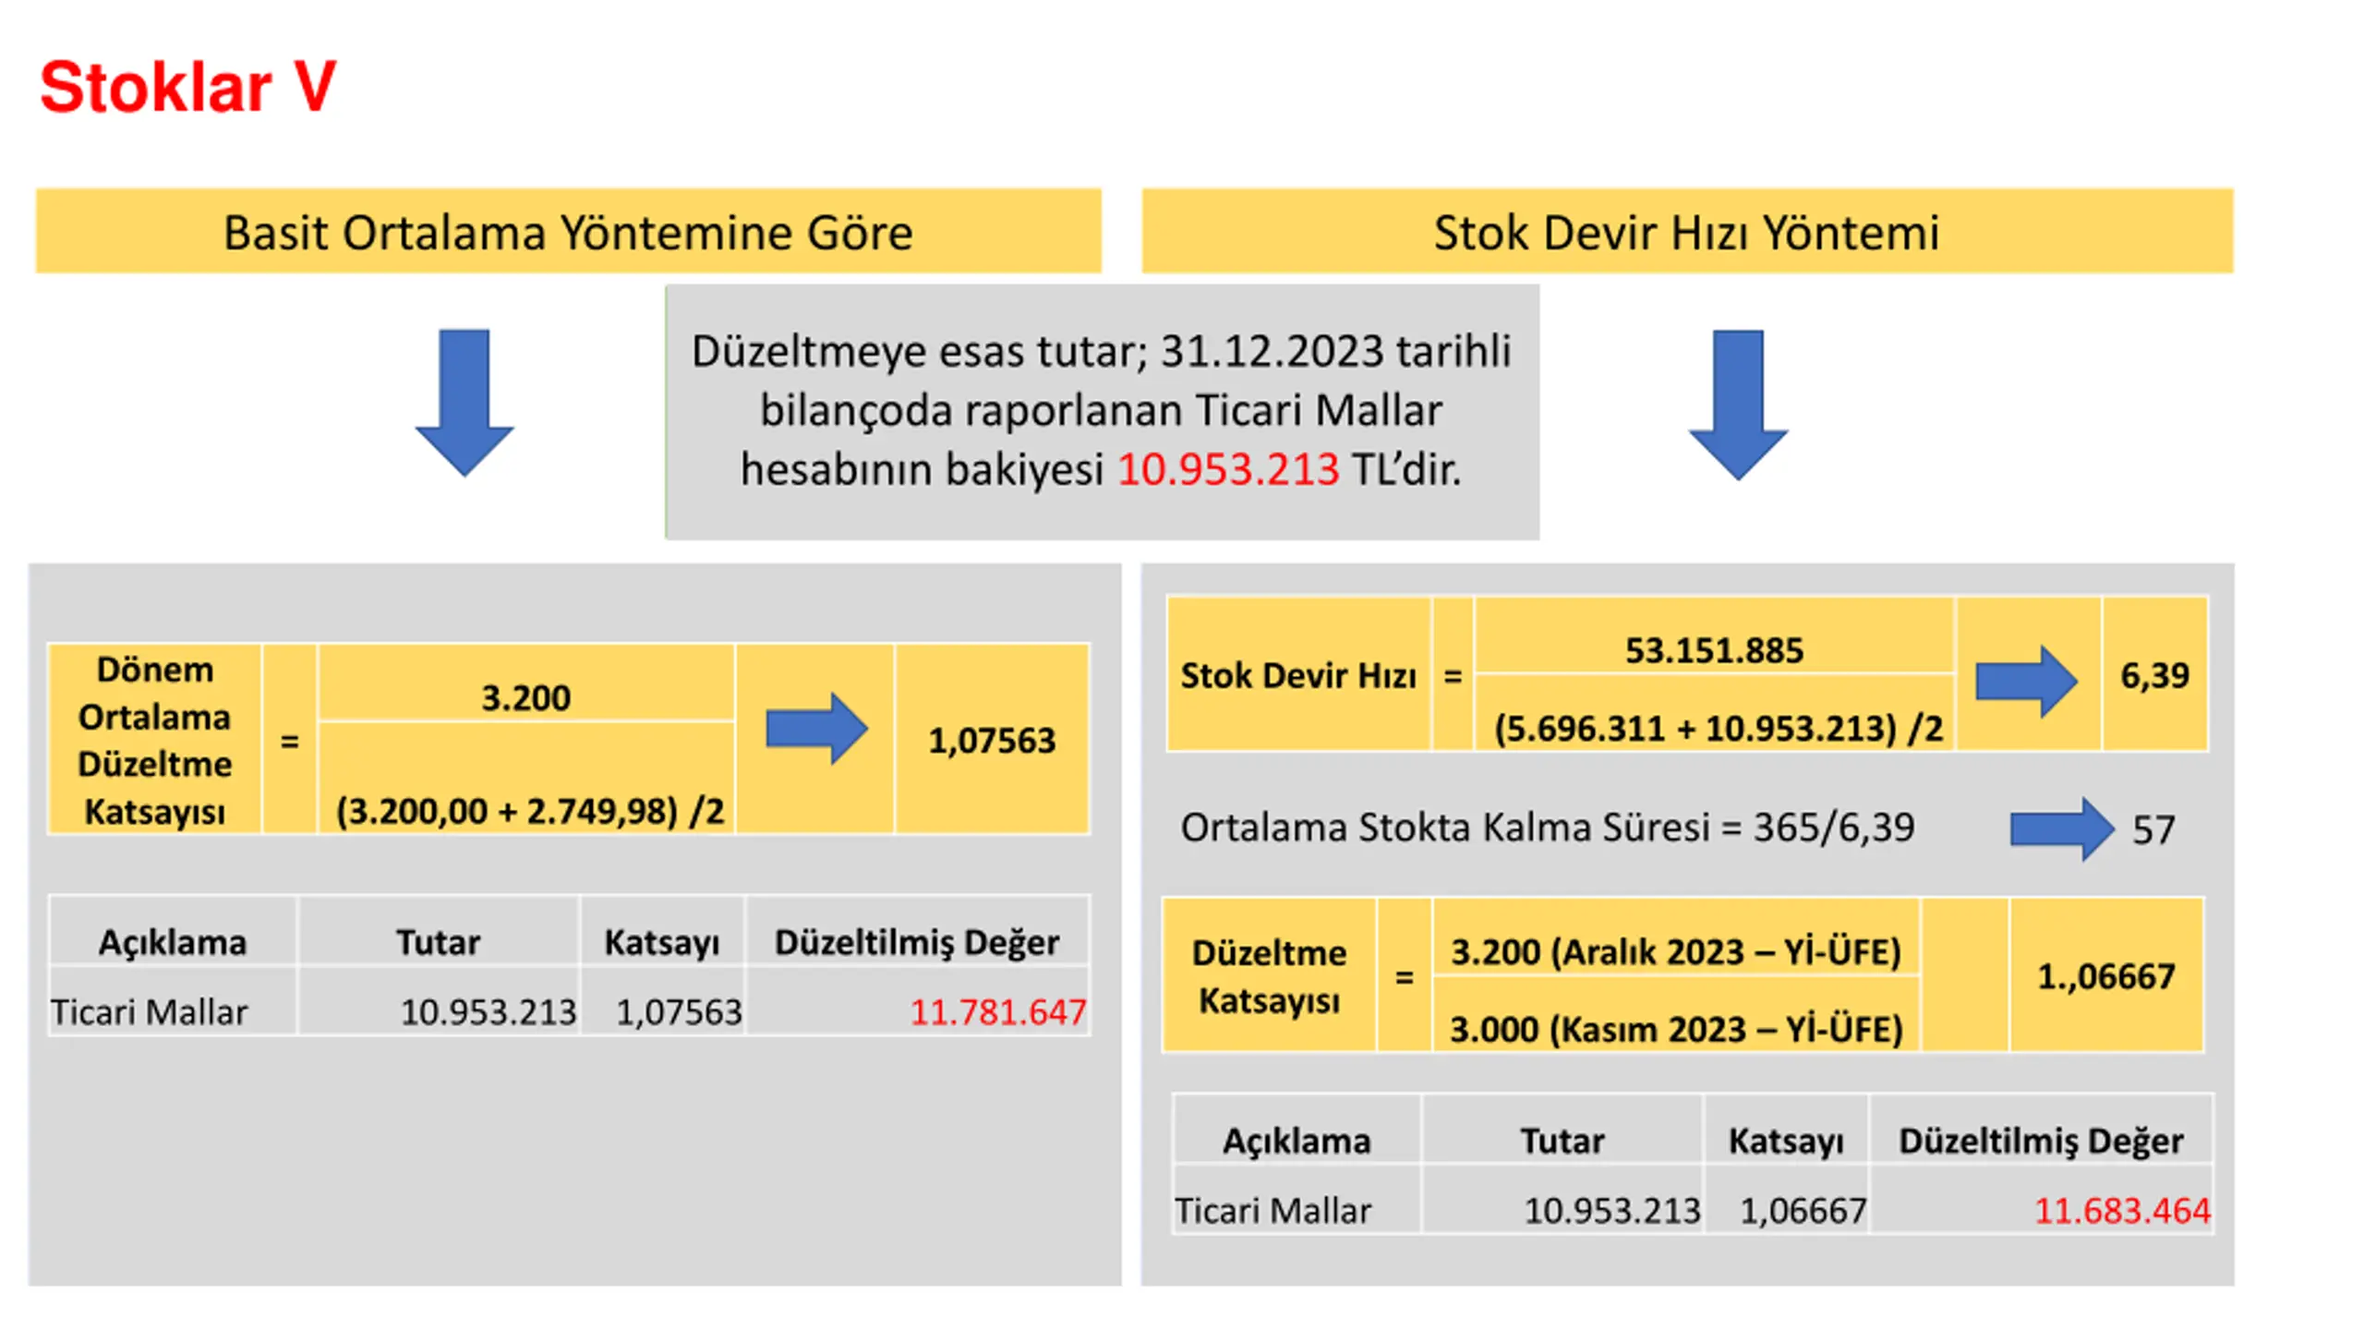Click the "Tutar" header in the left table

[438, 942]
